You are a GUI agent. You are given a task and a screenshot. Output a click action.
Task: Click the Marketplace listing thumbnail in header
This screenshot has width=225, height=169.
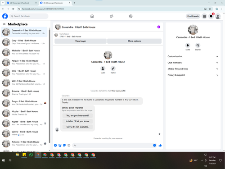coord(56,35)
